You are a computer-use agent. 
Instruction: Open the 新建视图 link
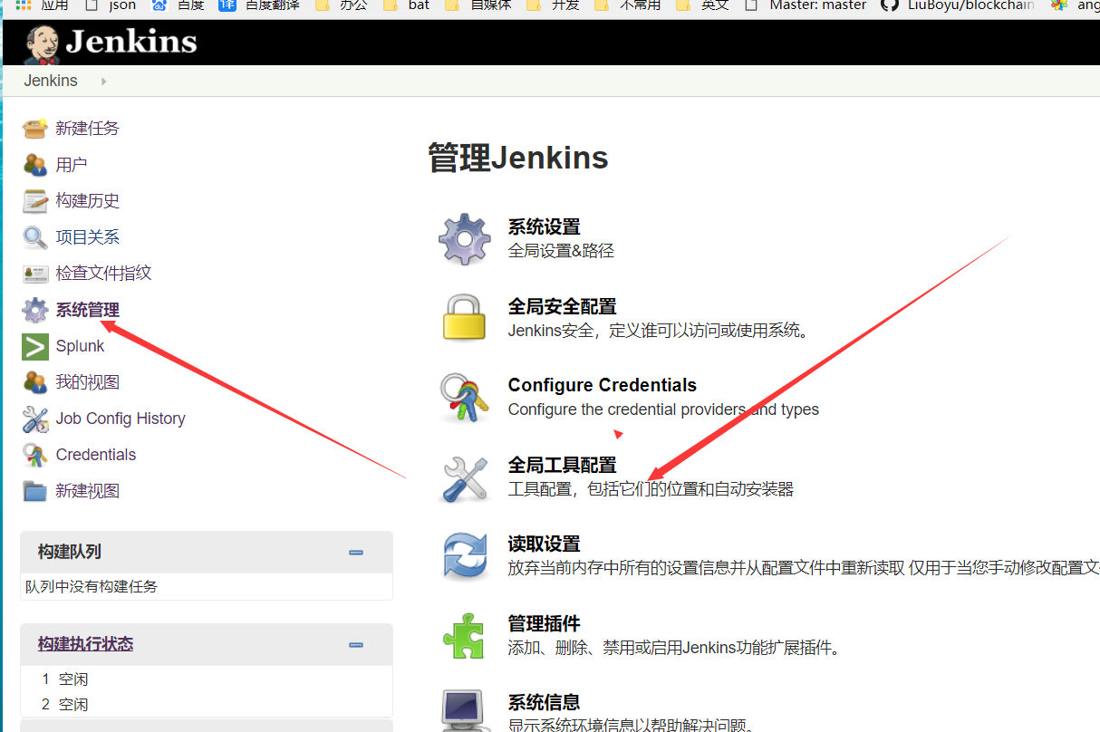pyautogui.click(x=87, y=491)
